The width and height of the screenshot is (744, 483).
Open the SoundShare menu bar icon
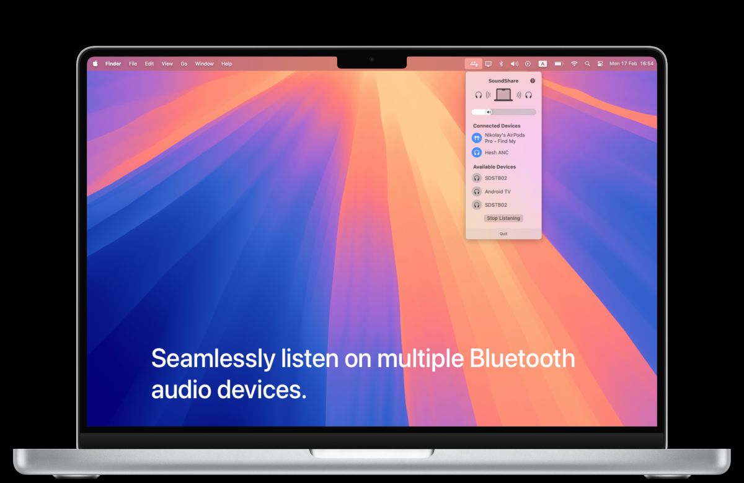[474, 63]
